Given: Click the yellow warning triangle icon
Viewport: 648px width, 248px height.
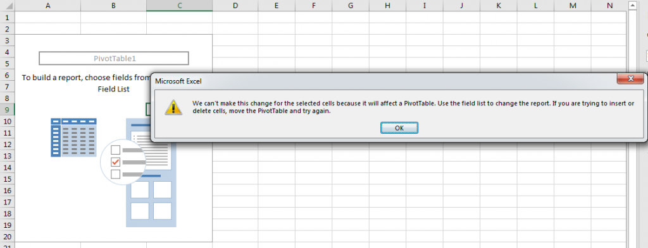Looking at the screenshot, I should [173, 106].
